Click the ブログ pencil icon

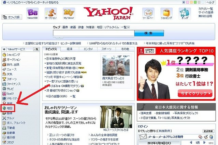coord(4,142)
